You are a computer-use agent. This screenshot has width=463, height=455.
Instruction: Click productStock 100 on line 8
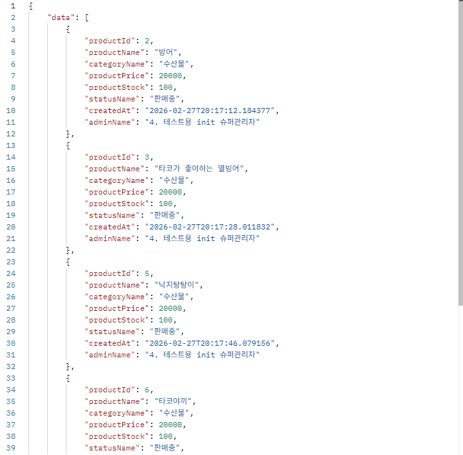[166, 87]
